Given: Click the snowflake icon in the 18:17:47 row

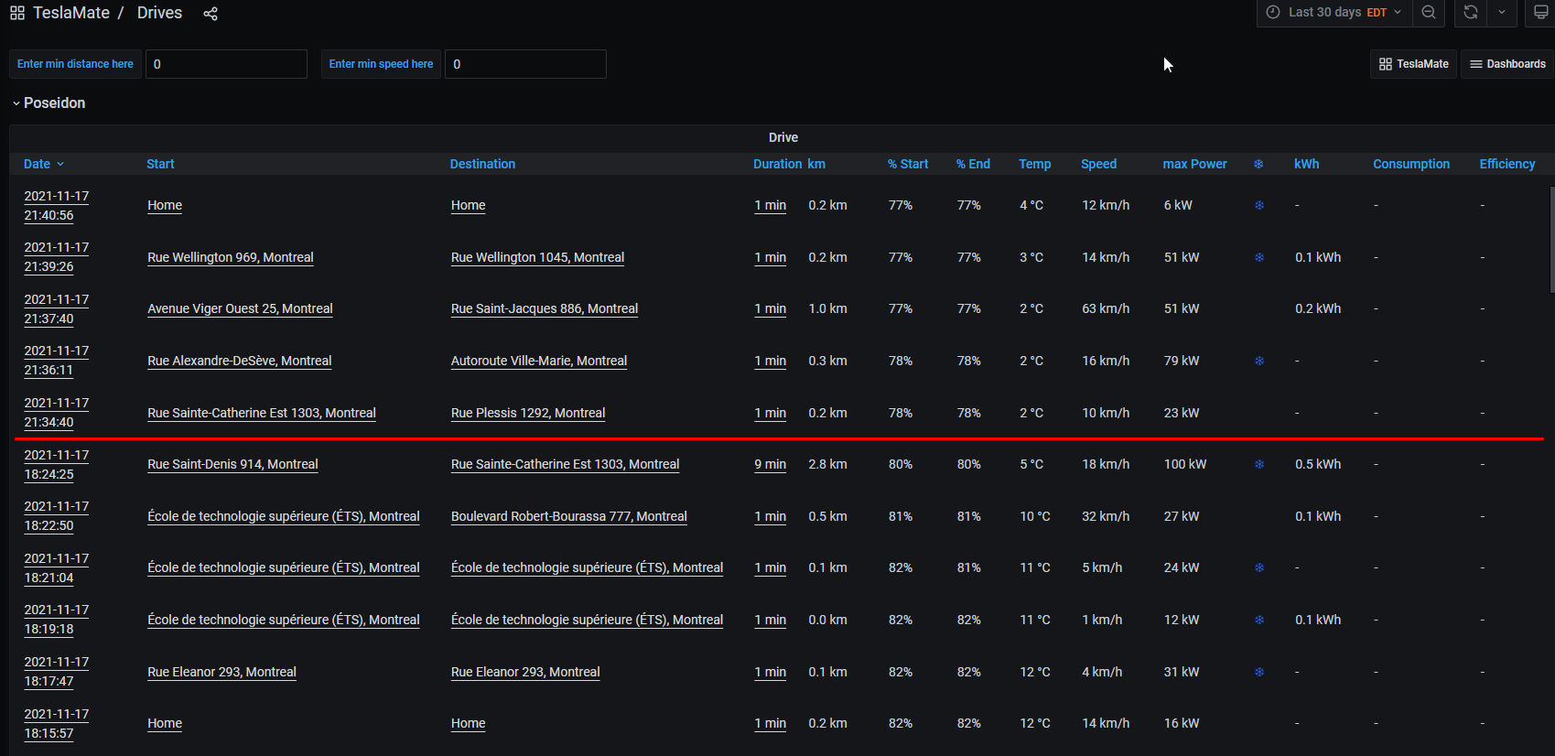Looking at the screenshot, I should (1259, 672).
